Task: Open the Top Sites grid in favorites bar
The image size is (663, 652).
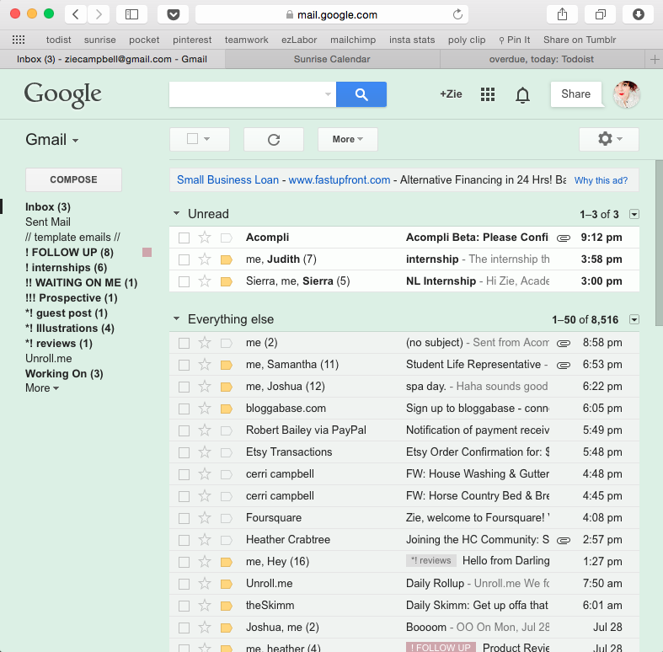Action: (x=19, y=40)
